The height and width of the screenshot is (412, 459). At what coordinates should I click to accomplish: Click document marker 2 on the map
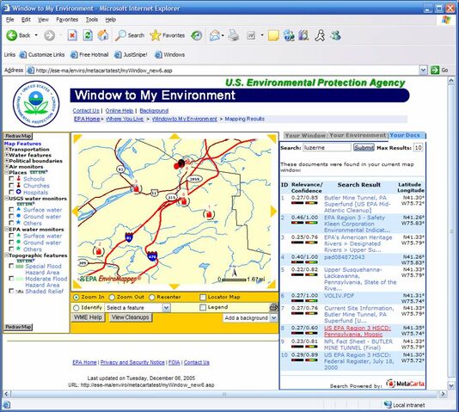98,251
